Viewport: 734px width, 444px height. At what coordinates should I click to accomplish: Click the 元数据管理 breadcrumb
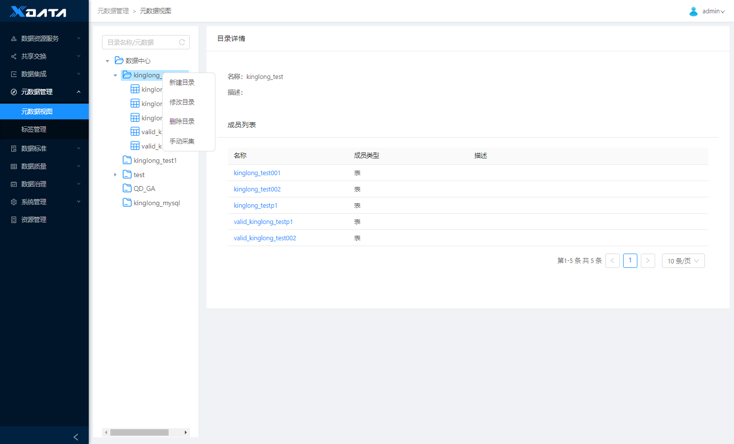[x=113, y=11]
